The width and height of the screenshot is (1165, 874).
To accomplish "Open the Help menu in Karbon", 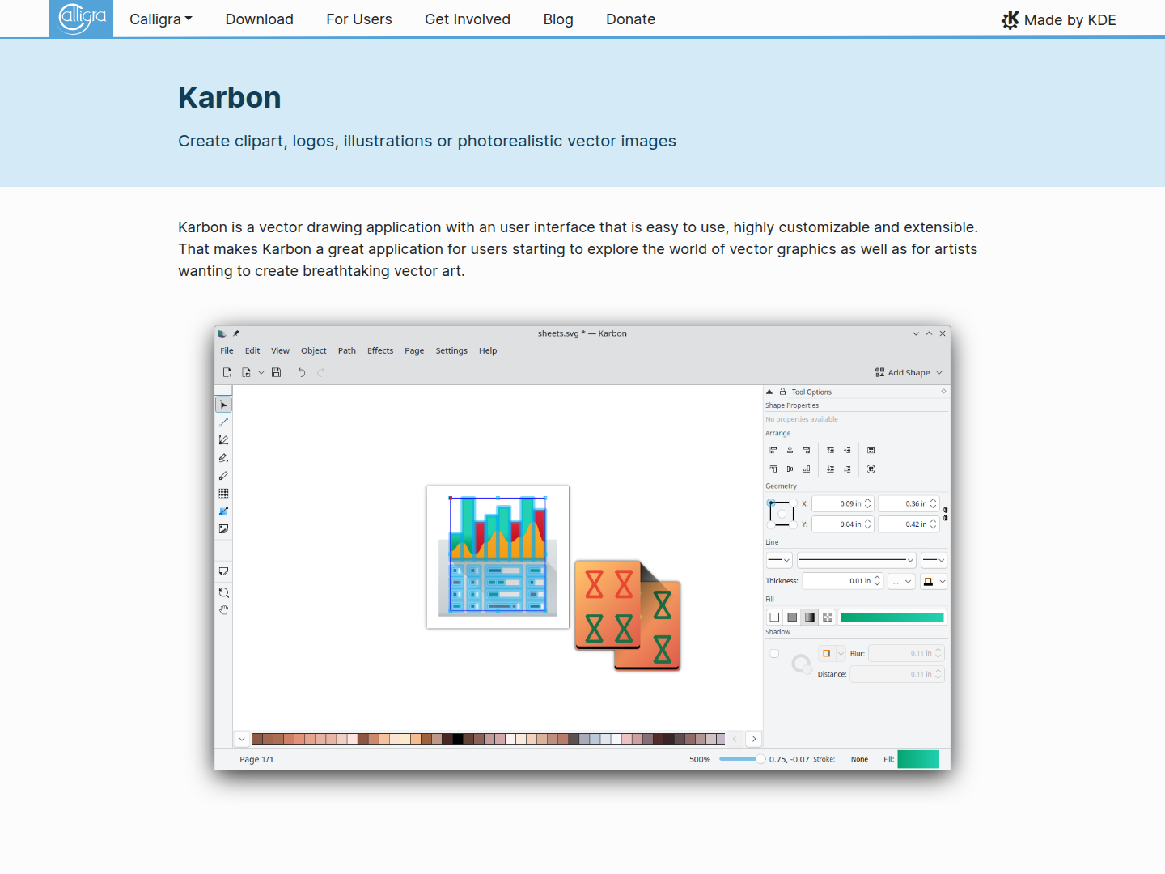I will click(488, 351).
